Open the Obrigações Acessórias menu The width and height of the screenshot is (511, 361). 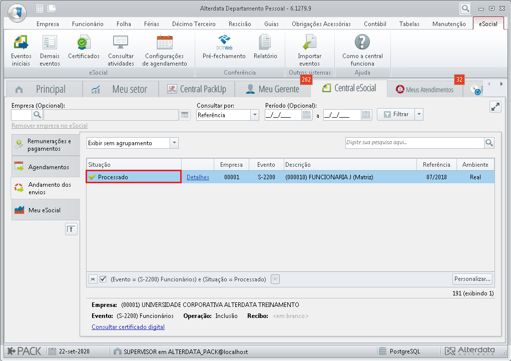321,24
